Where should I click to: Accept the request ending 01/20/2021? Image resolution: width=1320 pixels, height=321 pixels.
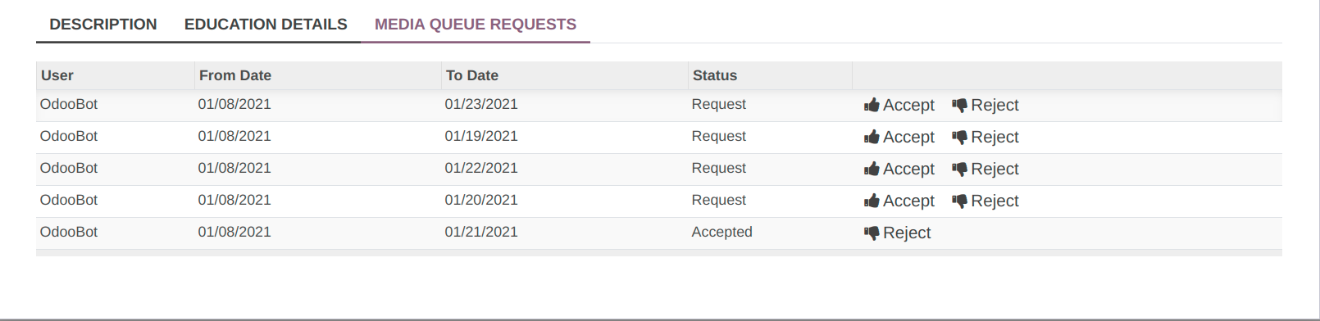[x=899, y=201]
